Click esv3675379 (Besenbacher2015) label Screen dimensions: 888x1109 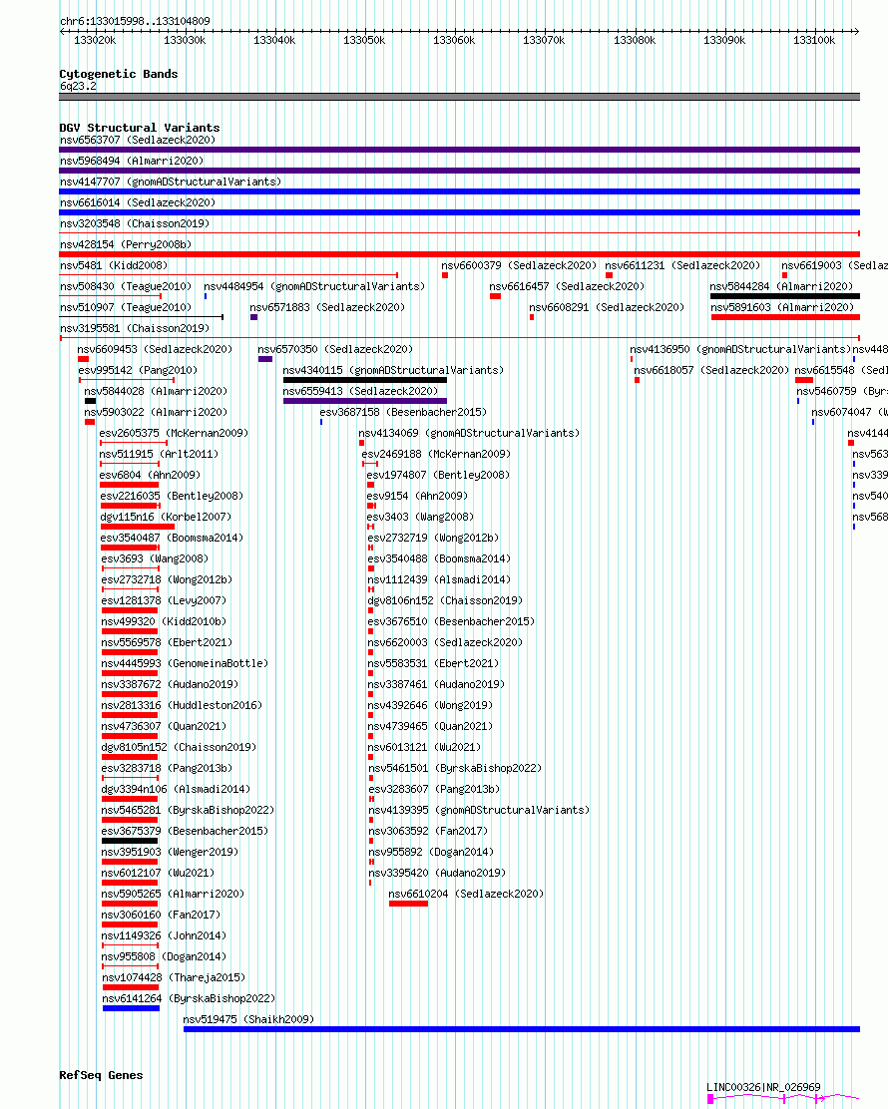coord(185,832)
